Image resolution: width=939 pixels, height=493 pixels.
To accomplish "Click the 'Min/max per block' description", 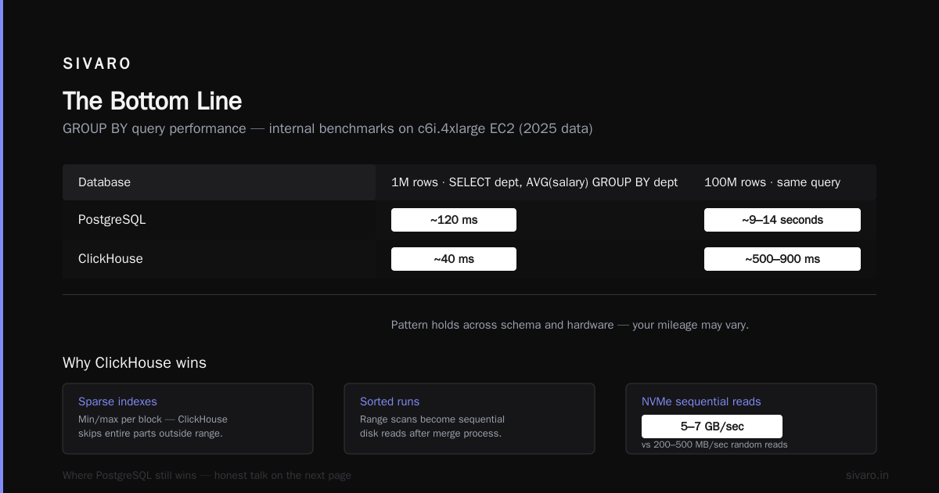I will point(153,426).
